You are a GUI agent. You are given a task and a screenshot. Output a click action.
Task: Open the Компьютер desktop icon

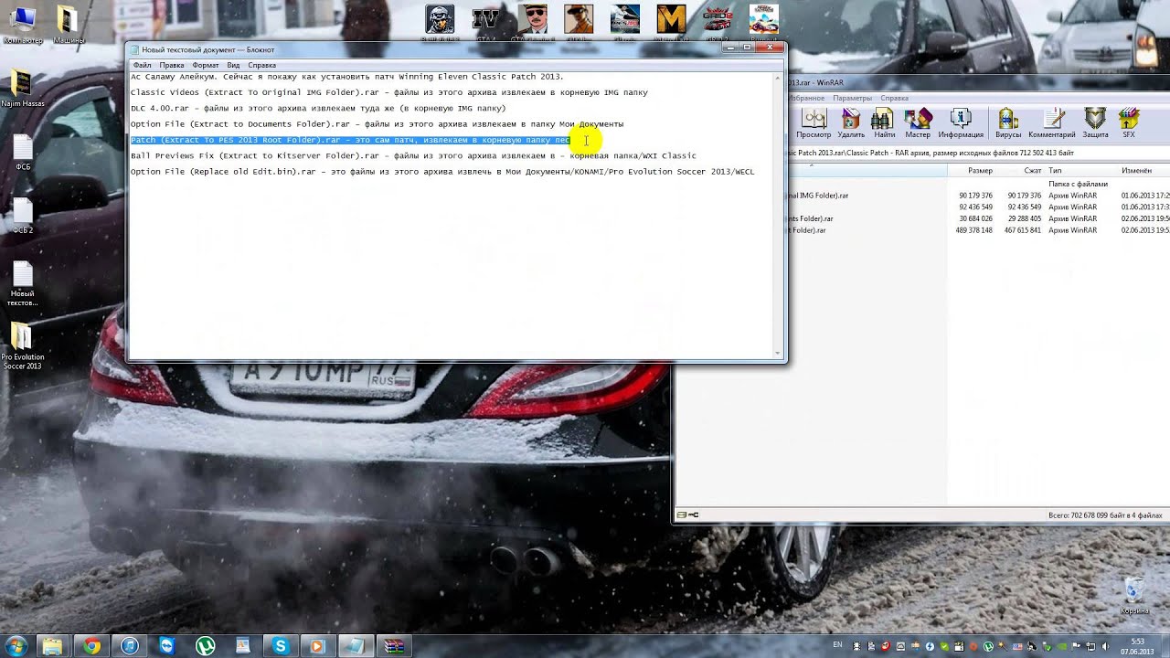pos(22,25)
